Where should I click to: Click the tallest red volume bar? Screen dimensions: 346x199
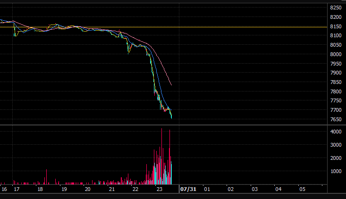click(161, 156)
